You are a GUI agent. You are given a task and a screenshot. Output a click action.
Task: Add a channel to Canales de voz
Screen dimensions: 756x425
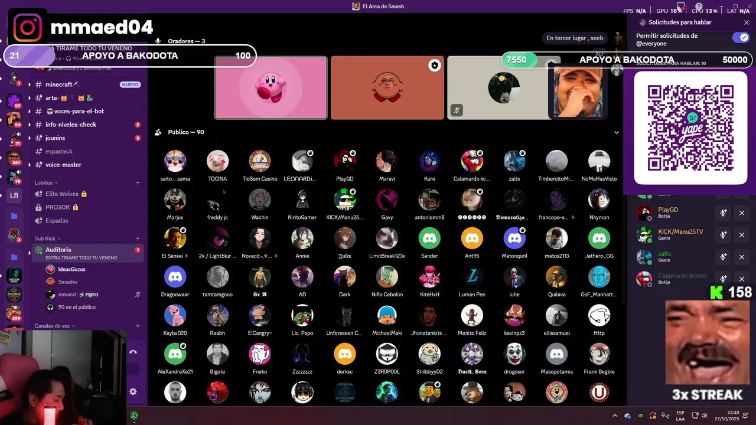click(x=138, y=326)
